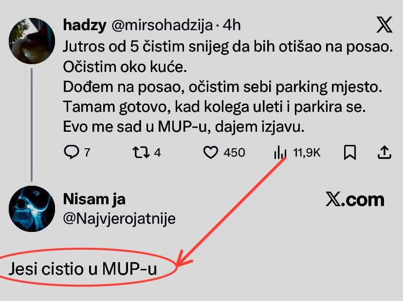Viewport: 403px width, 301px height.
Task: Click the 450 likes count
Action: click(234, 153)
